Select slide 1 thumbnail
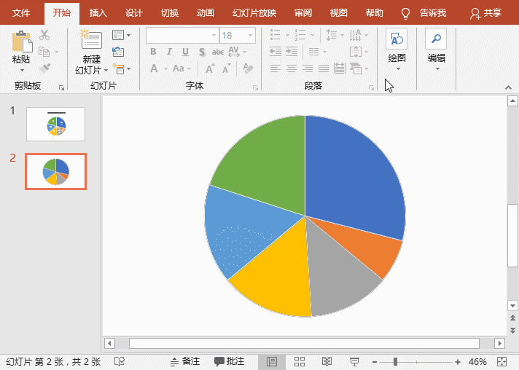519x370 pixels. (x=55, y=124)
